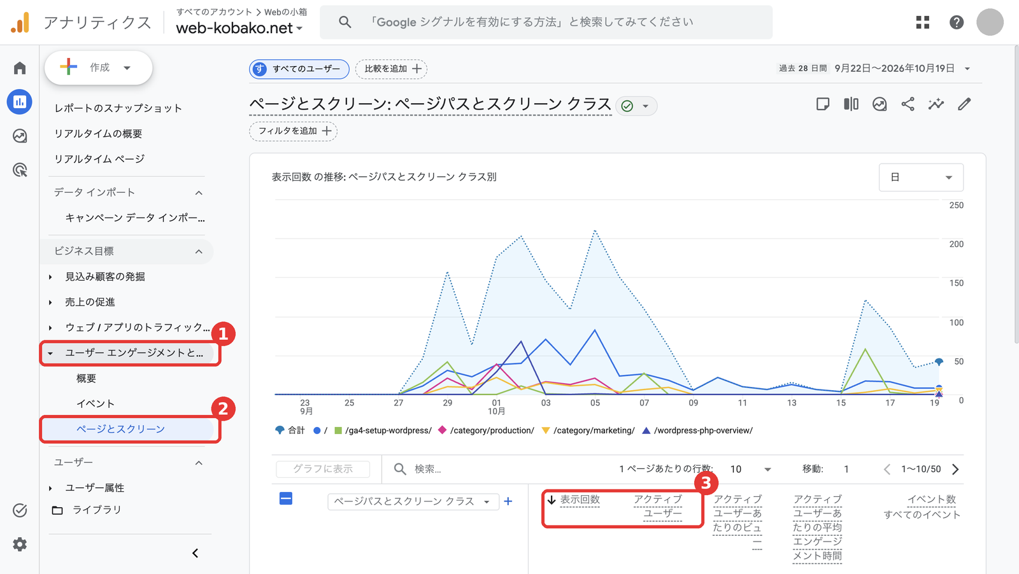Open ページパスとスクリーン クラス dimension dropdown
1019x574 pixels.
click(x=412, y=501)
